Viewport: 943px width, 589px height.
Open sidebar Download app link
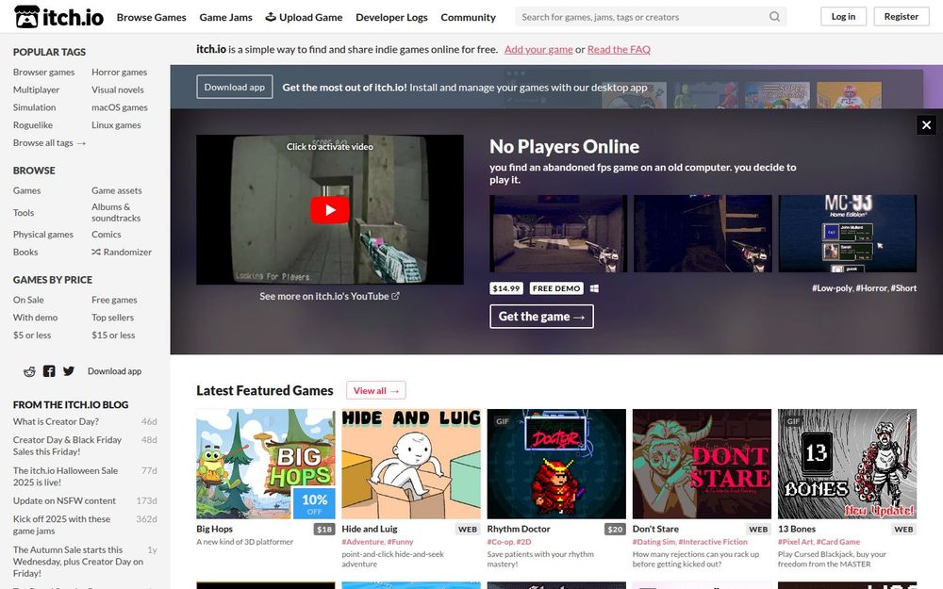coord(114,371)
